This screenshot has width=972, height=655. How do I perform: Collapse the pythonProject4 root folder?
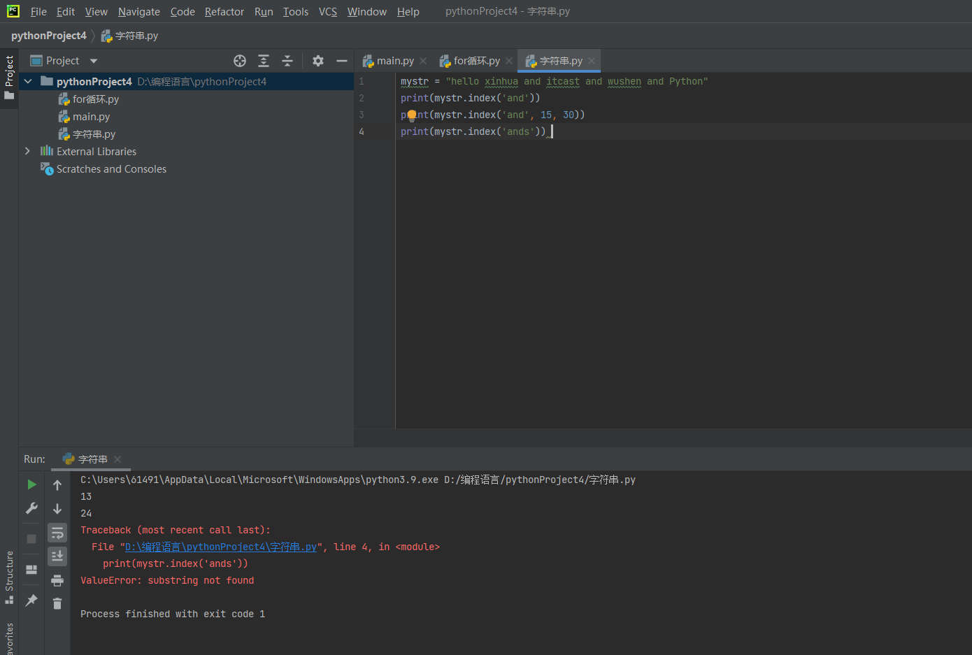coord(28,82)
